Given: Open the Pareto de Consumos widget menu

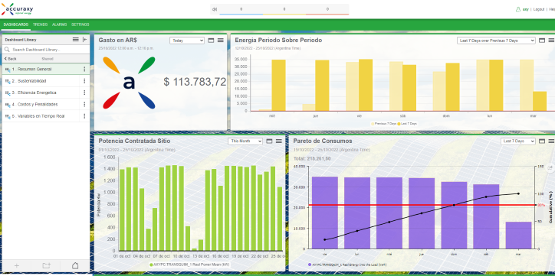Looking at the screenshot, I should click(x=551, y=141).
